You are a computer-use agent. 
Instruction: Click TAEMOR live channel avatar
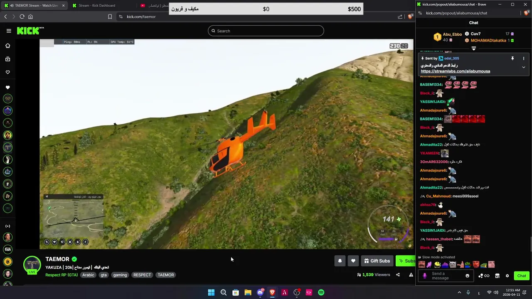pyautogui.click(x=32, y=265)
